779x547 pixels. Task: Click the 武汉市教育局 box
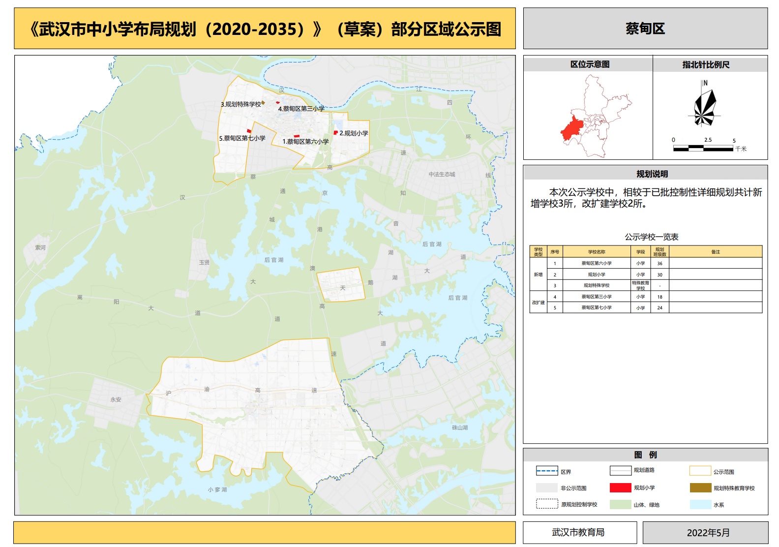coord(579,532)
